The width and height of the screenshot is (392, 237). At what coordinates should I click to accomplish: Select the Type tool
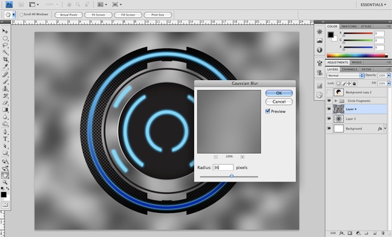(x=5, y=139)
